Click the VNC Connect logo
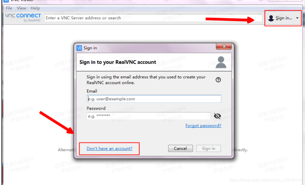305x185 pixels. tap(23, 18)
